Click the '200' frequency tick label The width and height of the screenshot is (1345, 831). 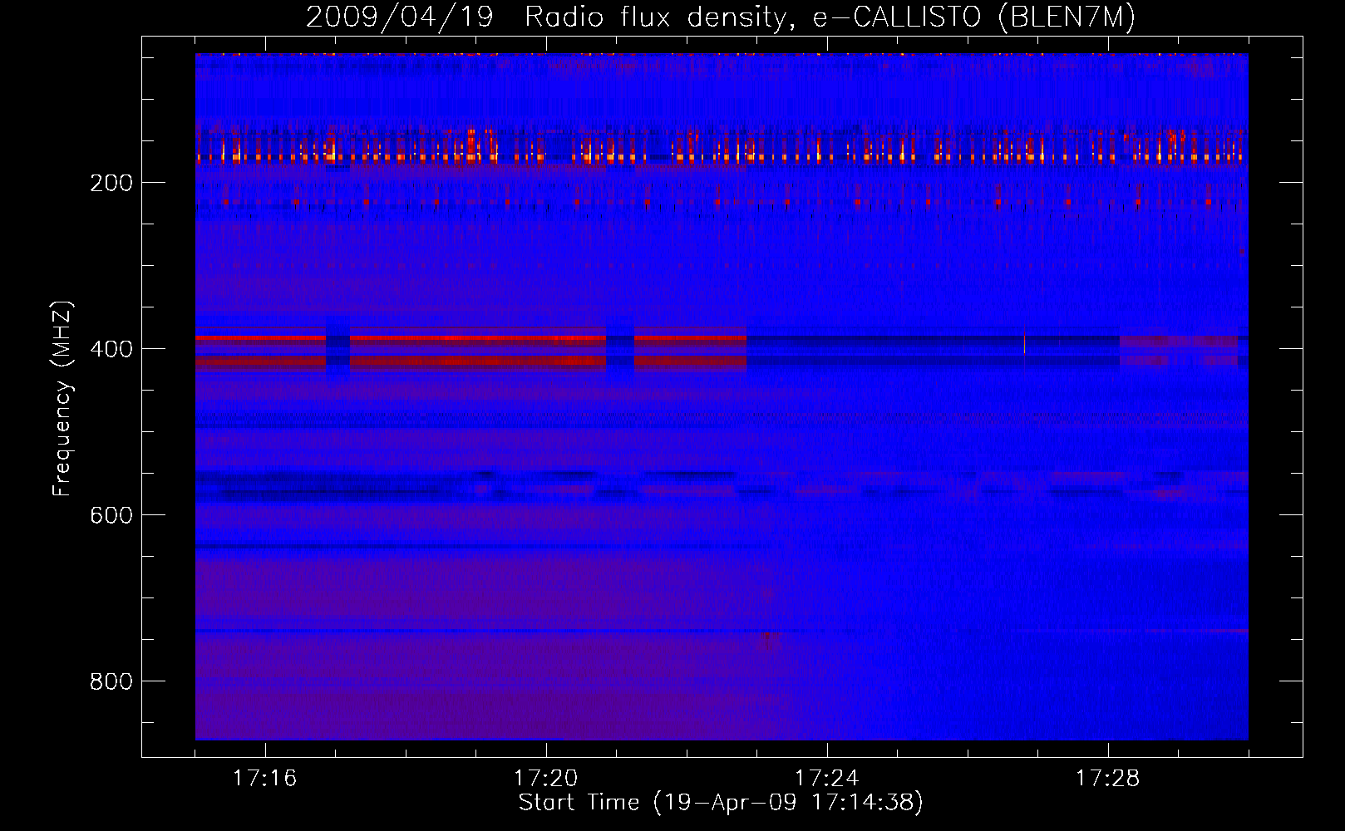point(111,183)
